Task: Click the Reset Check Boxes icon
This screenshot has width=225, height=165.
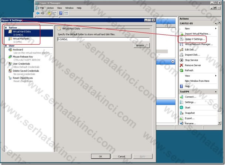Action: 10,78
